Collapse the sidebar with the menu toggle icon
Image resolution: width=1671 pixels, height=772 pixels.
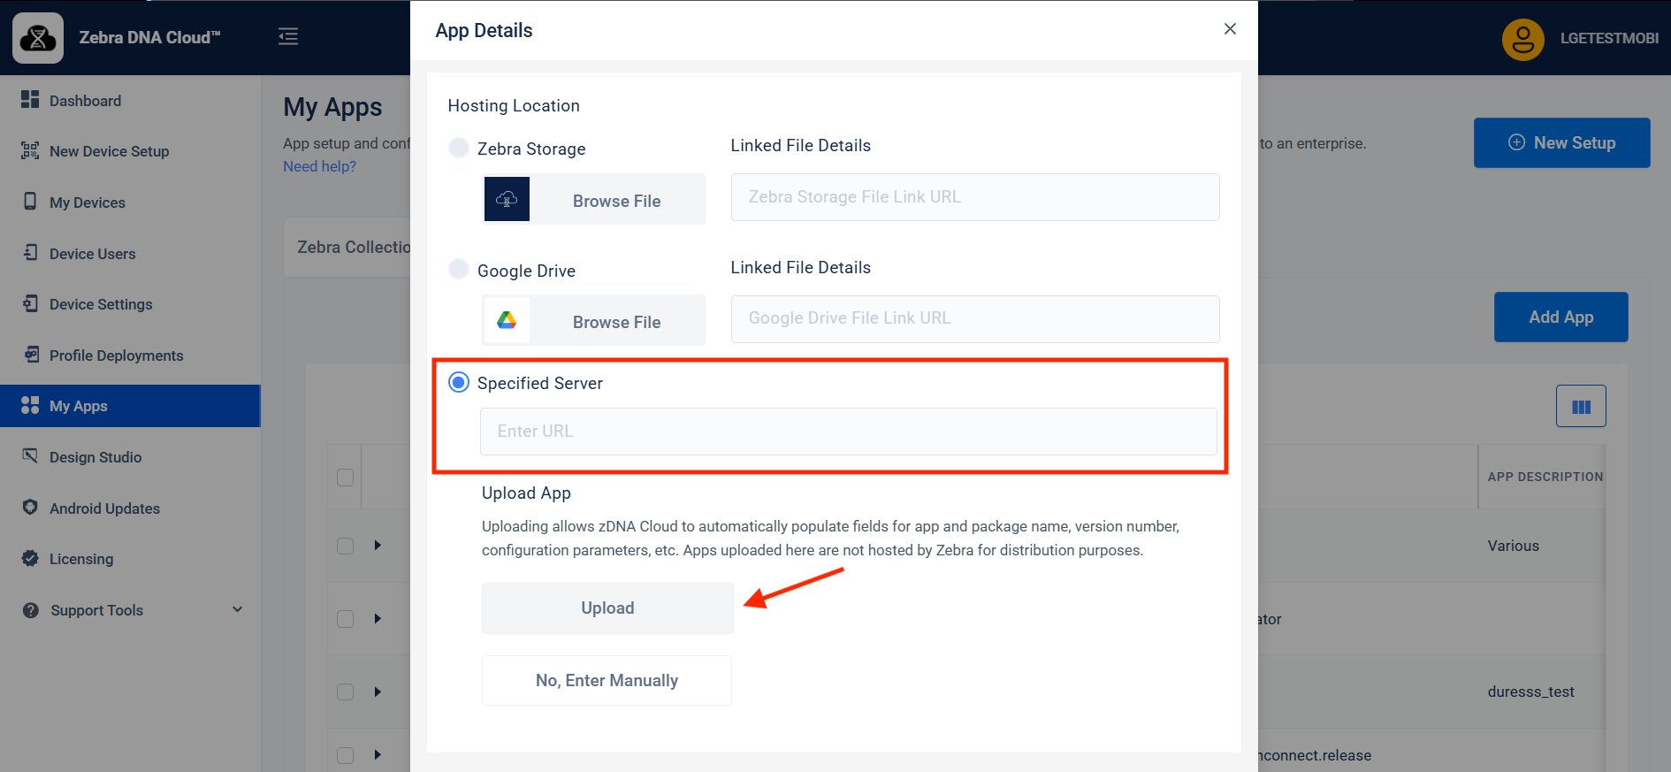coord(288,36)
